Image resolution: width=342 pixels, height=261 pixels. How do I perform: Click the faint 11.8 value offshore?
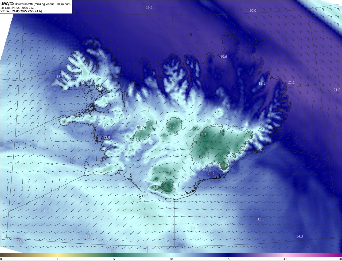pos(90,236)
